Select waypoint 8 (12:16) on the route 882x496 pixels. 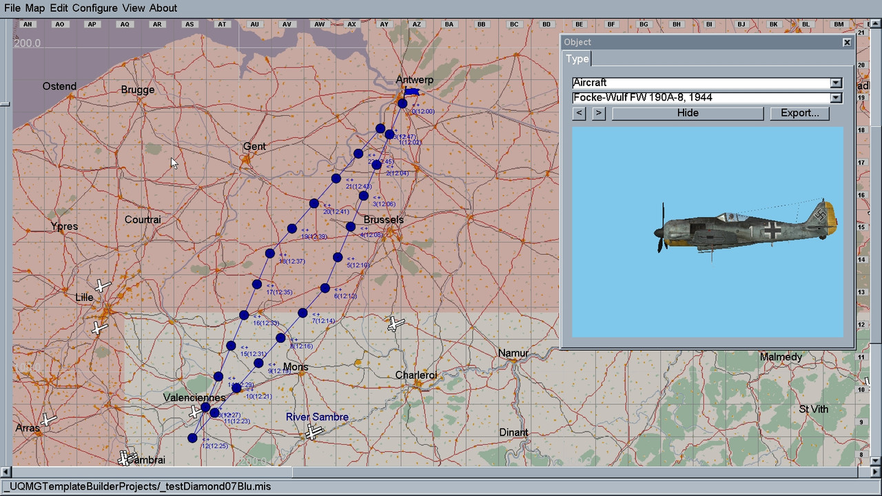[280, 338]
